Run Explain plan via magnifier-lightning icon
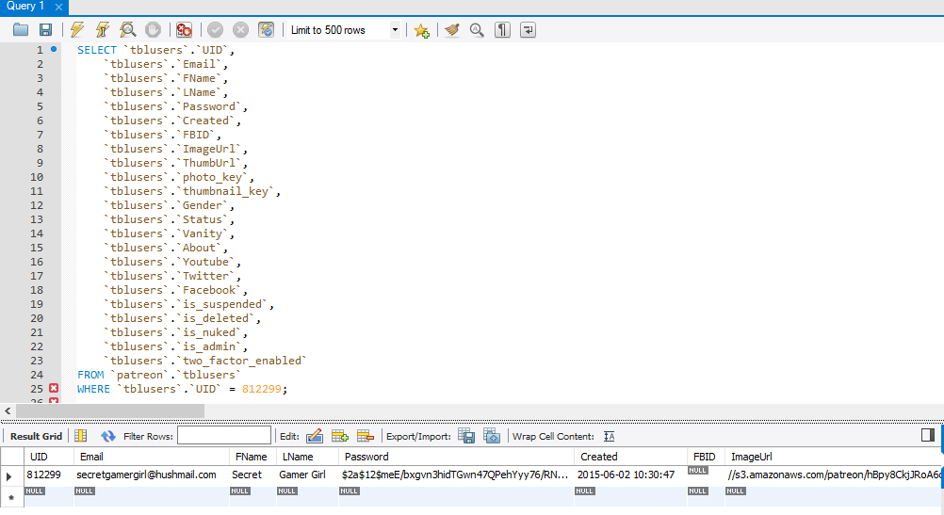The width and height of the screenshot is (944, 515). pos(127,29)
